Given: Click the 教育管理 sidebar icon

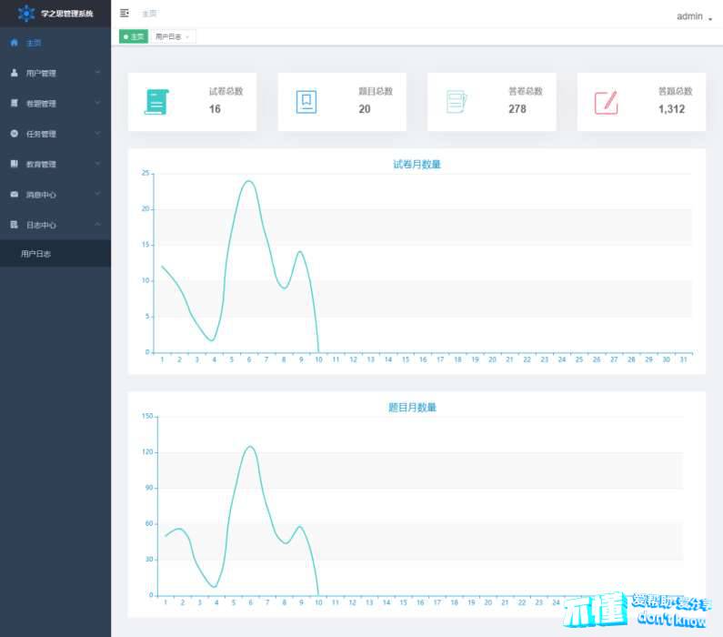Looking at the screenshot, I should tap(14, 164).
